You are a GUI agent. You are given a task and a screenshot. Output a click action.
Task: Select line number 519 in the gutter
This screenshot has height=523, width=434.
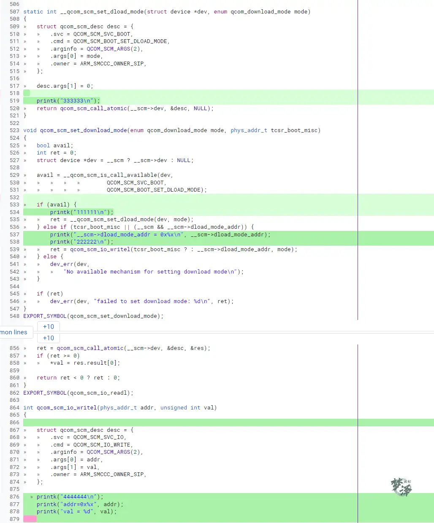pos(14,101)
